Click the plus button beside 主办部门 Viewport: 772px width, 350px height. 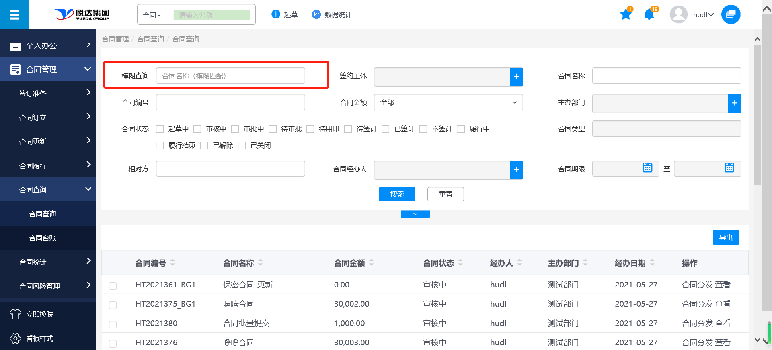click(x=734, y=103)
